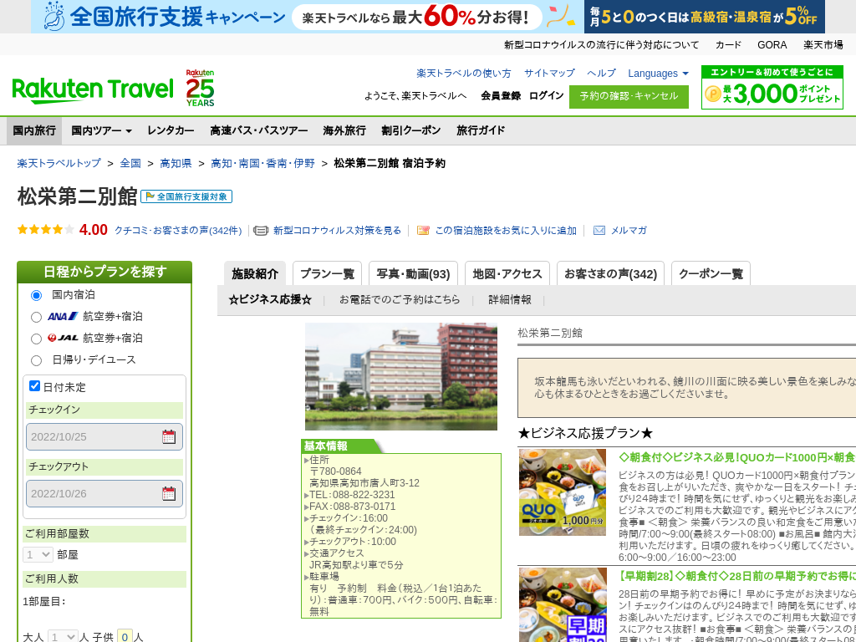Open the サイトマップ link

click(549, 74)
